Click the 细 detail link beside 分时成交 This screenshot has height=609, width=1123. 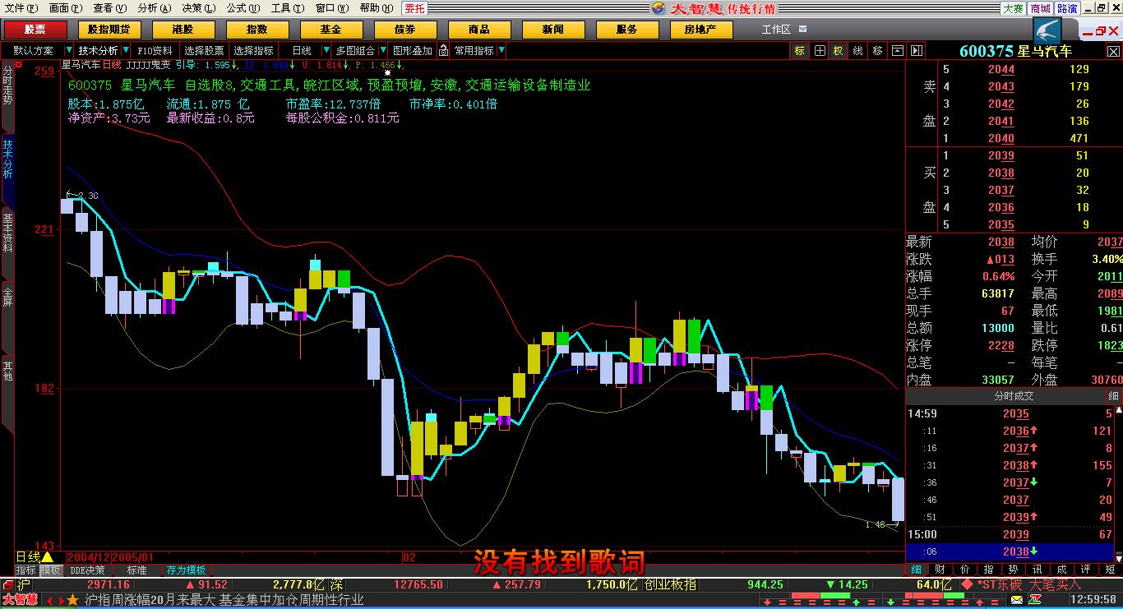pyautogui.click(x=1114, y=396)
